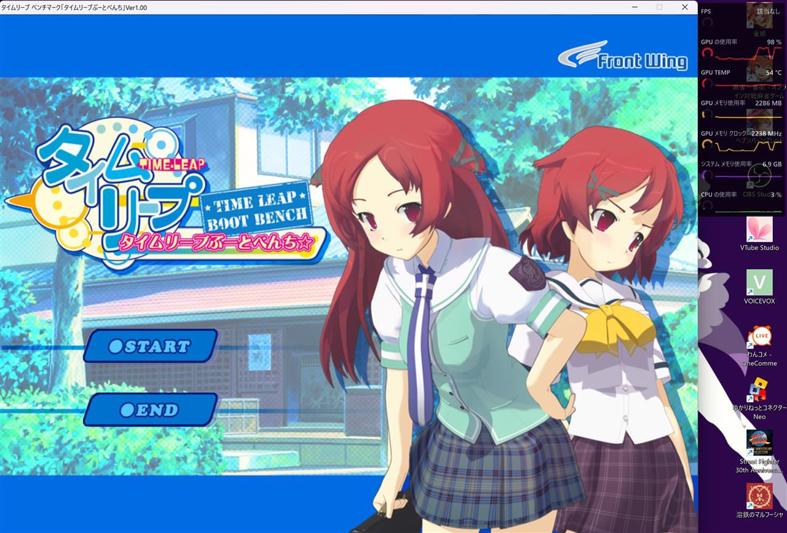Click the システム メモリ使用率 6.9 GB readout

741,164
